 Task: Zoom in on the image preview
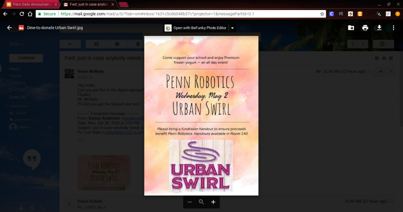click(x=213, y=202)
